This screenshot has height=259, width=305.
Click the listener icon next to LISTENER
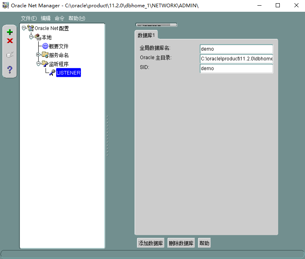pos(52,73)
